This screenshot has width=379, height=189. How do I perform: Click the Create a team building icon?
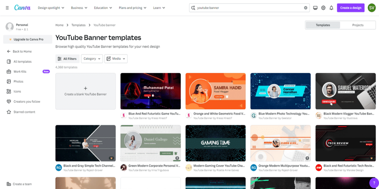pyautogui.click(x=9, y=184)
